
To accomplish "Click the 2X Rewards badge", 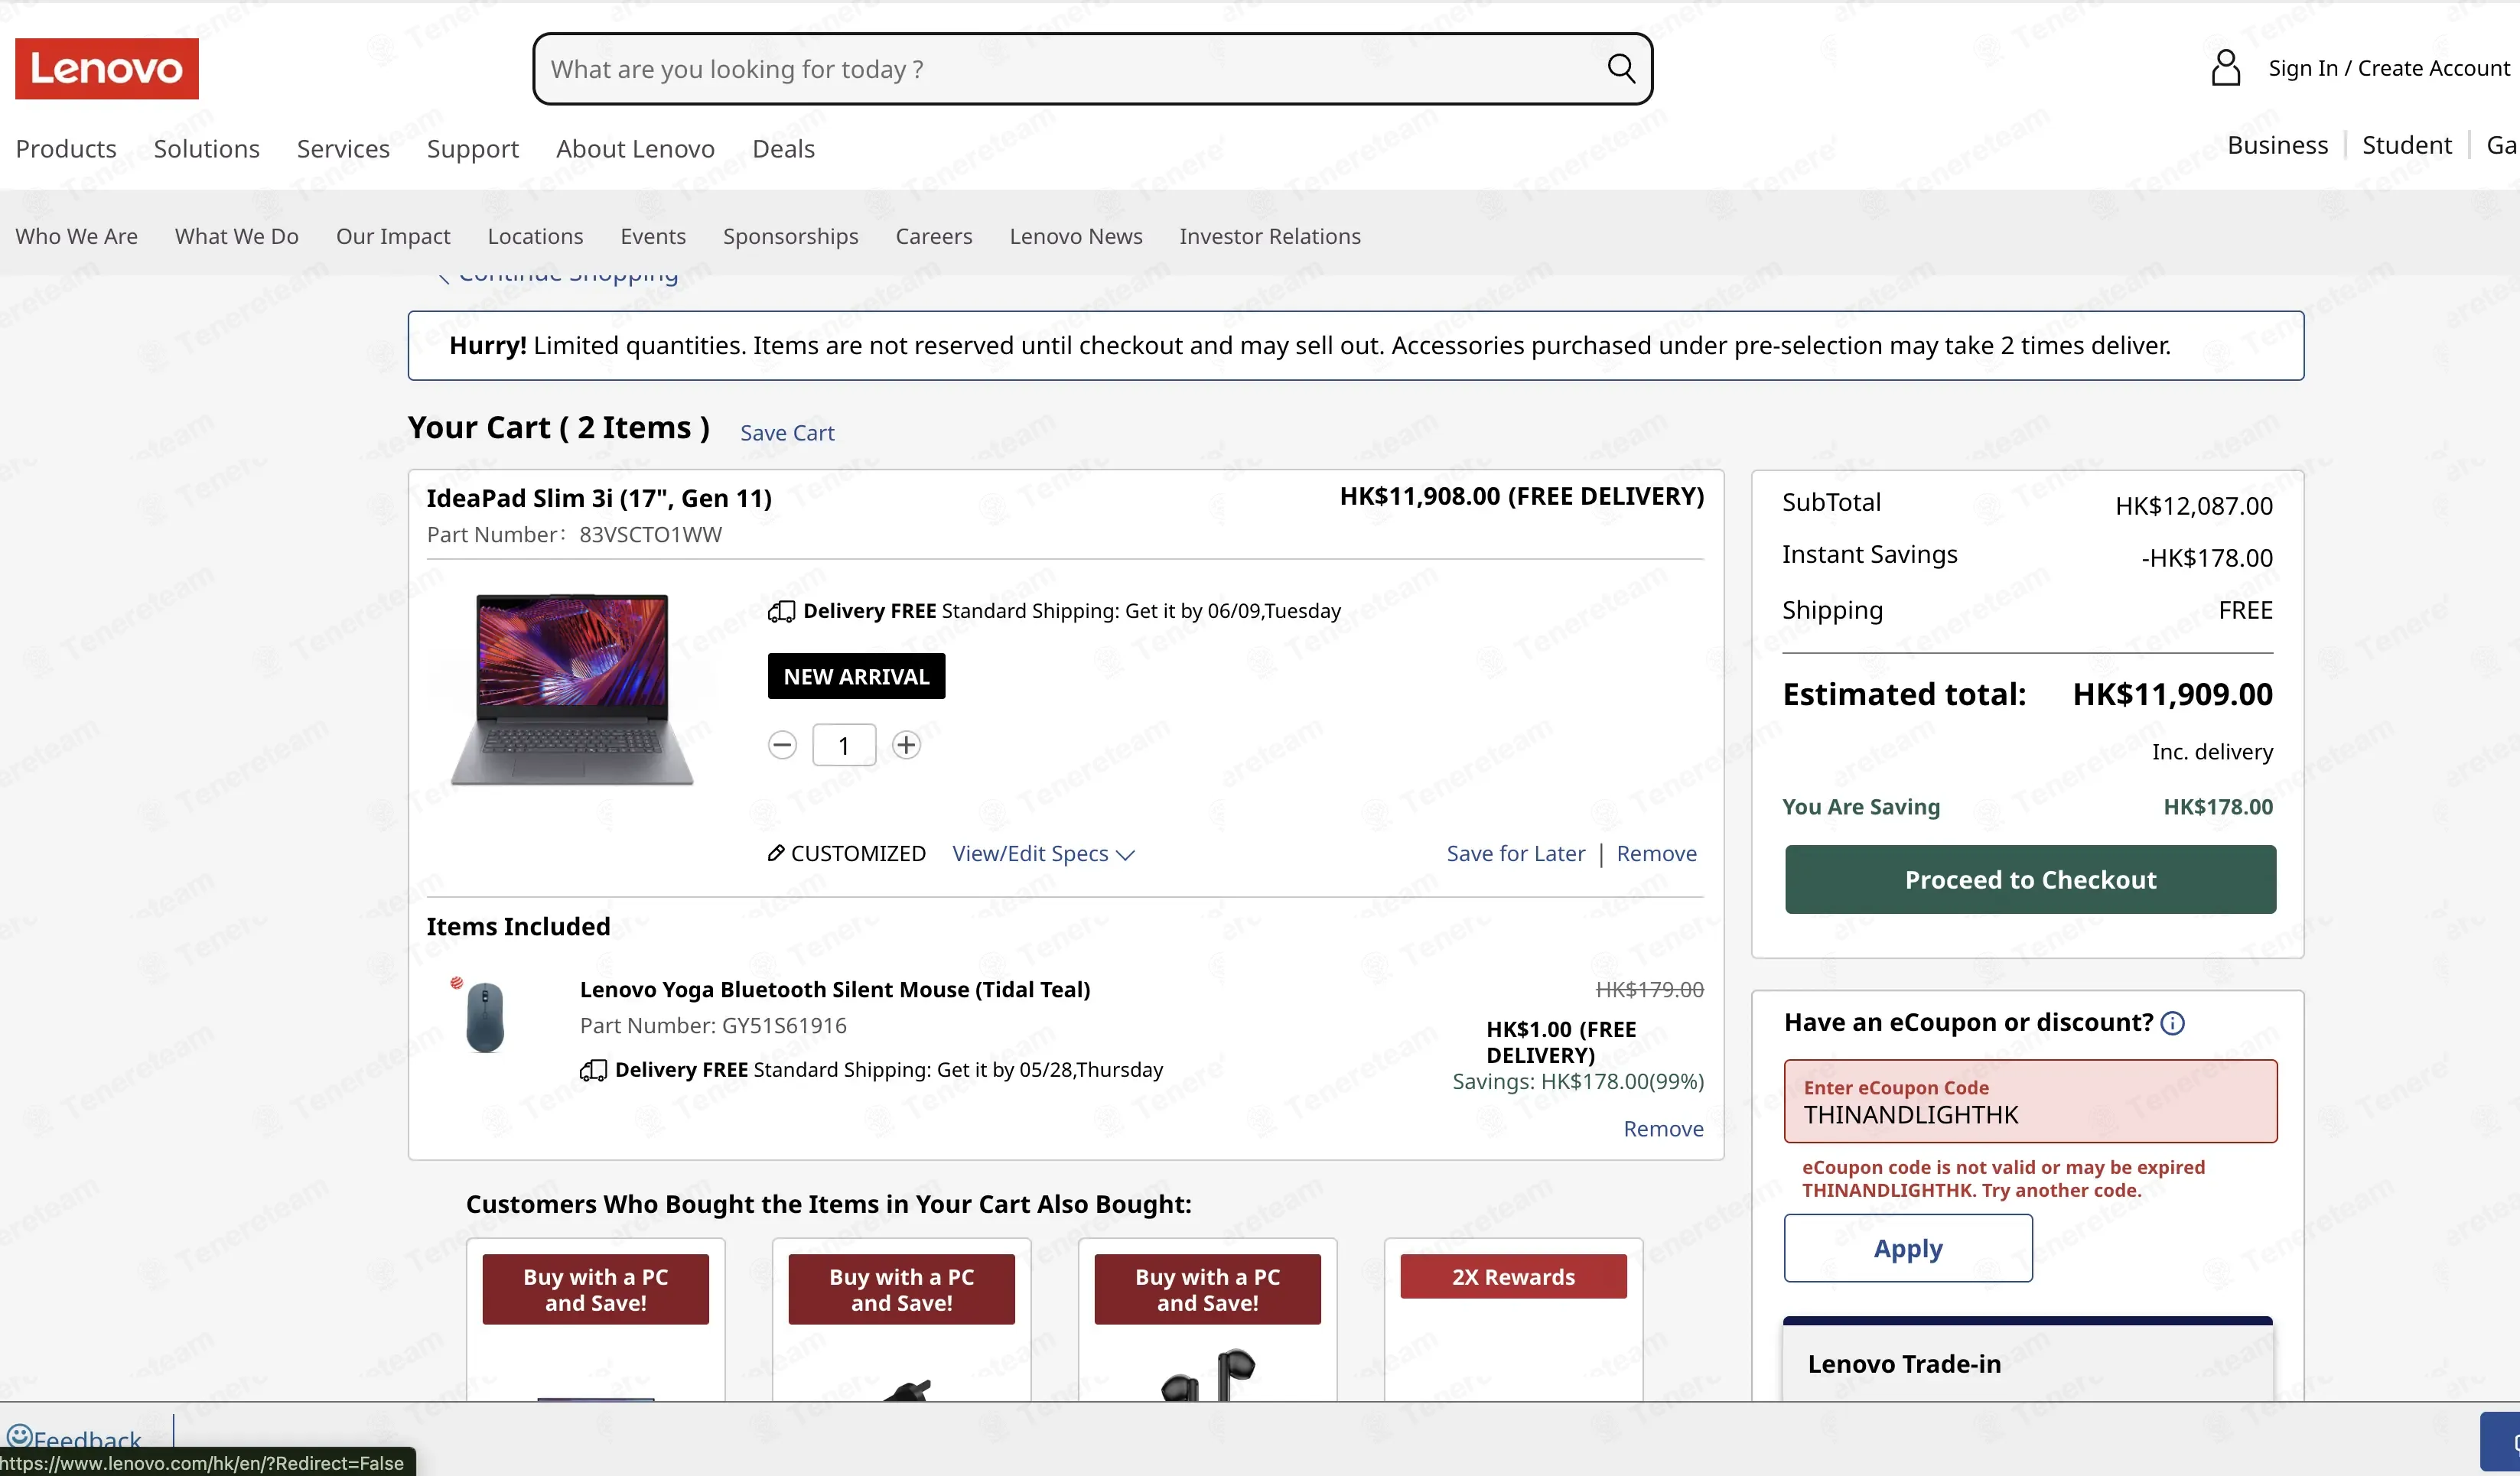I will coord(1513,1276).
